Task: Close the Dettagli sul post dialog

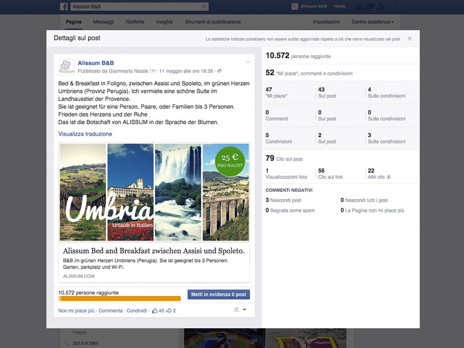Action: (x=409, y=38)
